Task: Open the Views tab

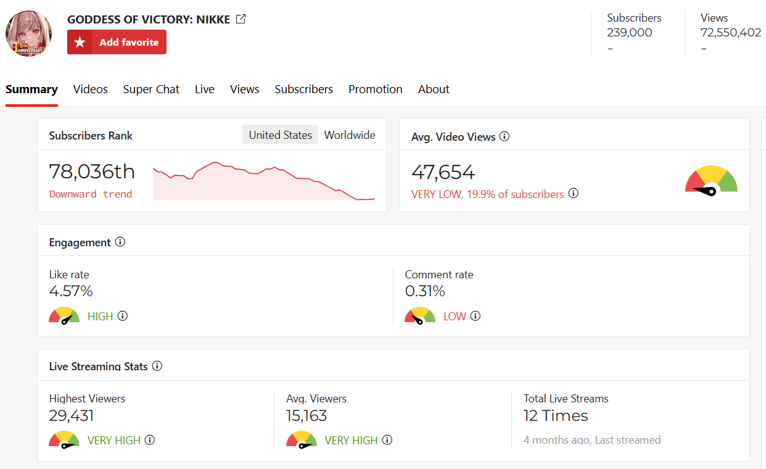Action: click(x=245, y=89)
